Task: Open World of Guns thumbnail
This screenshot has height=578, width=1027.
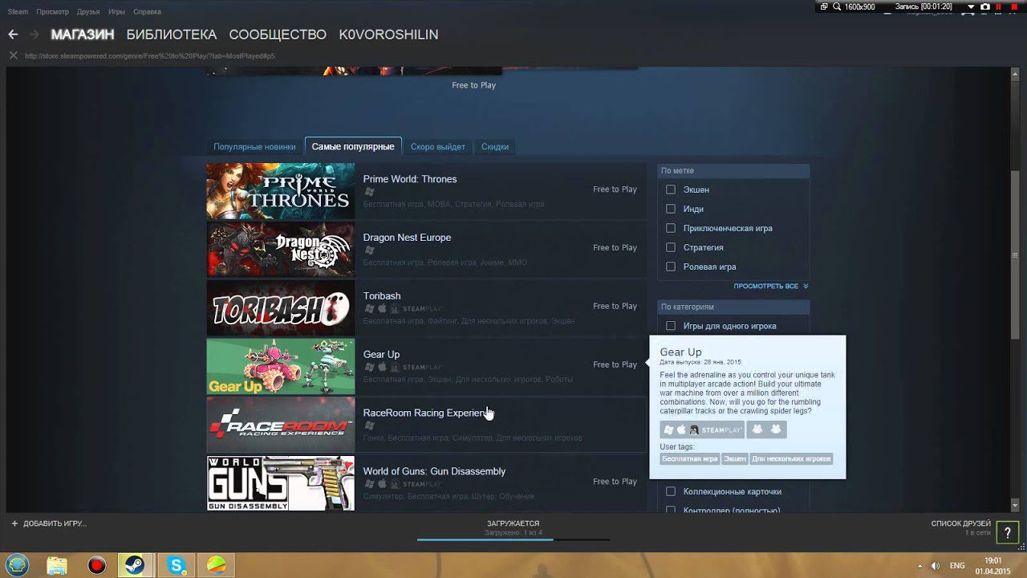Action: click(x=281, y=483)
